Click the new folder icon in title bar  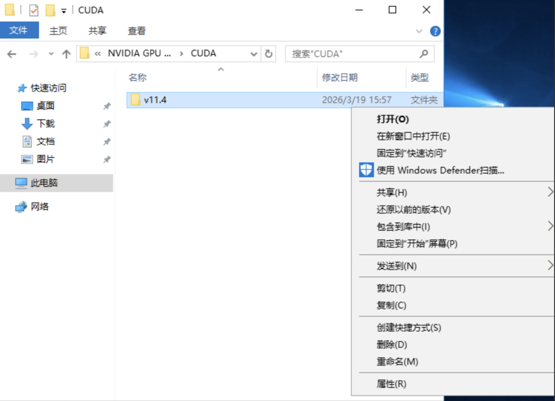(50, 10)
